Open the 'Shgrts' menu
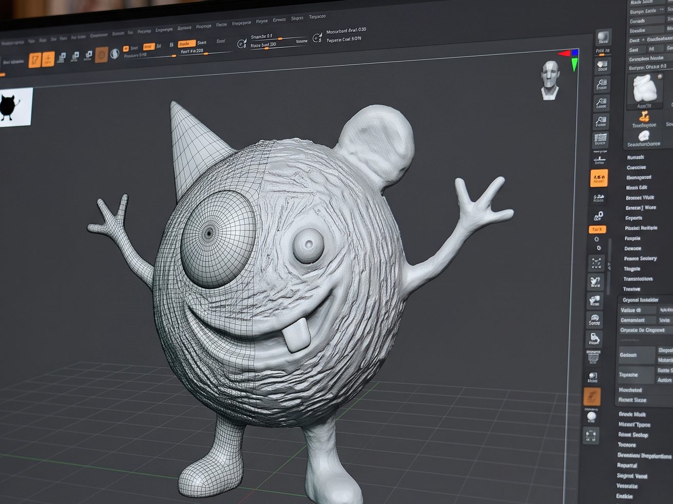 coord(297,18)
